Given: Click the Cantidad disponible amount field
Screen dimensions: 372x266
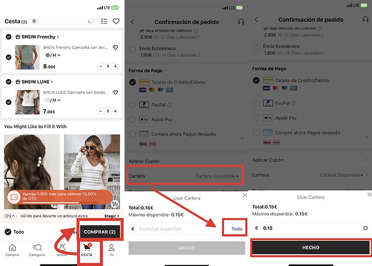Looking at the screenshot, I should (x=176, y=229).
